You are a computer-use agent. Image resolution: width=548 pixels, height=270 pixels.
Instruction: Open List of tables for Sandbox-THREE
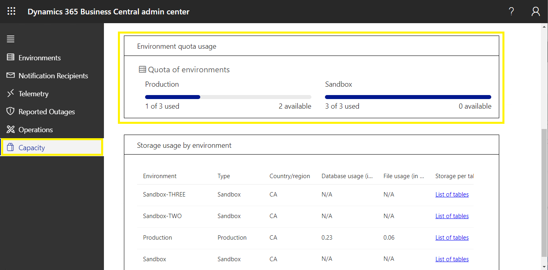(452, 195)
